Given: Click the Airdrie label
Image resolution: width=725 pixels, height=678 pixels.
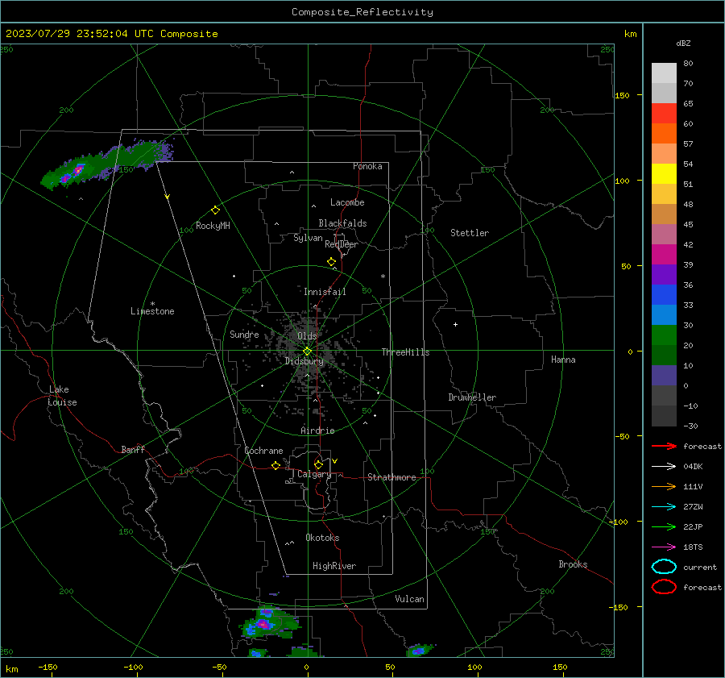Looking at the screenshot, I should [317, 431].
